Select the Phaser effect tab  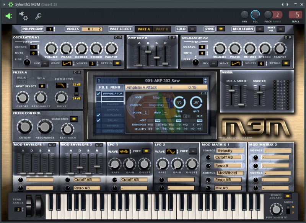pyautogui.click(x=112, y=104)
